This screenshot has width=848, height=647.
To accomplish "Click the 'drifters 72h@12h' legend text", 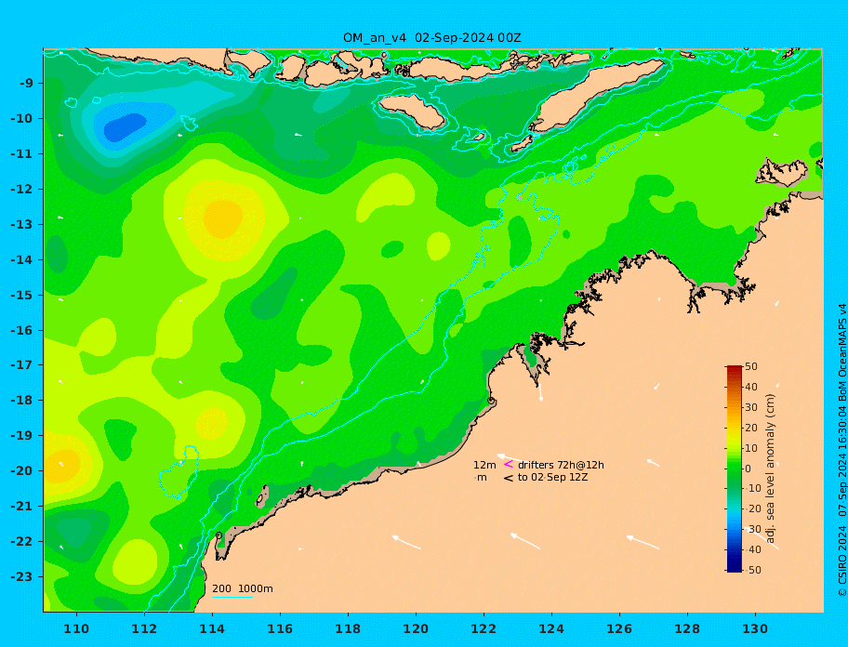I will pos(561,465).
